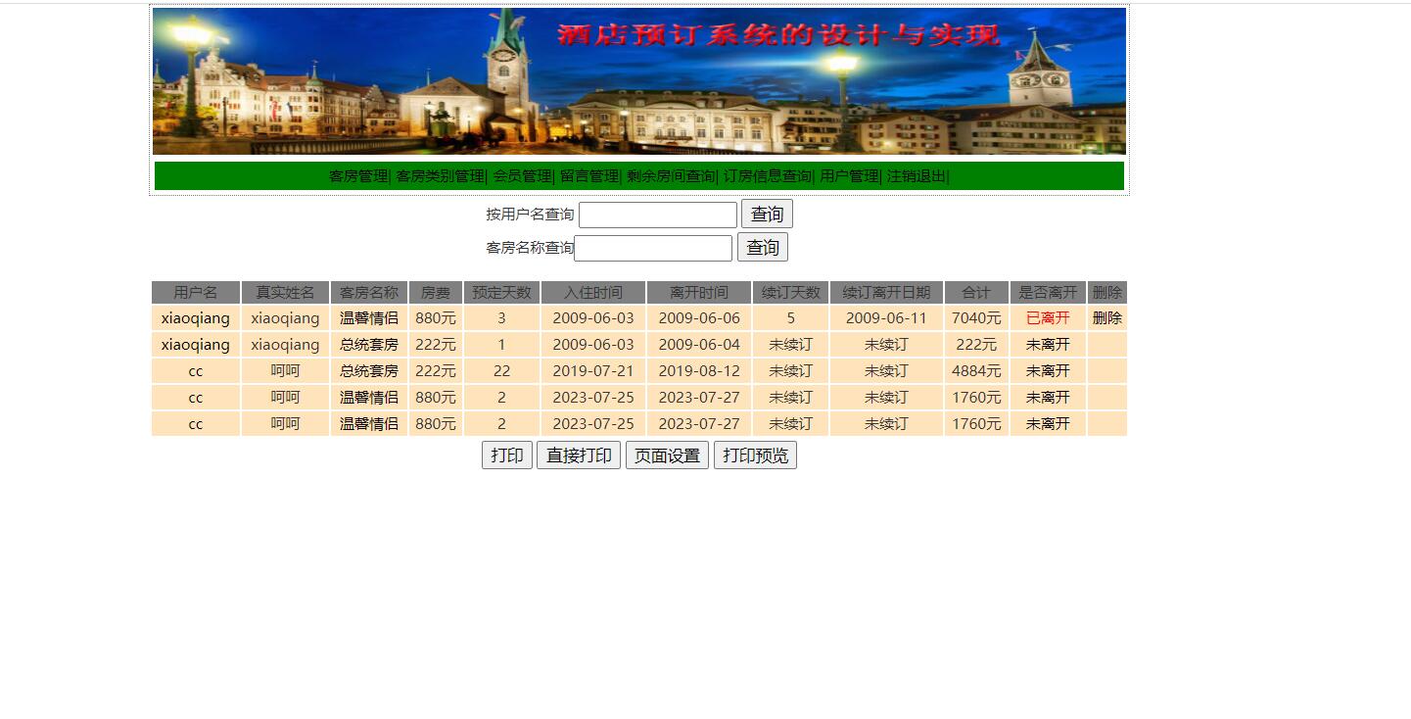Image resolution: width=1411 pixels, height=719 pixels.
Task: Focus the 按用户名查询 text field
Action: click(658, 215)
